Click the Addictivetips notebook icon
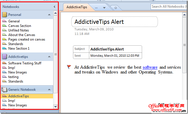Screen dimensions: 188x114 5,57
